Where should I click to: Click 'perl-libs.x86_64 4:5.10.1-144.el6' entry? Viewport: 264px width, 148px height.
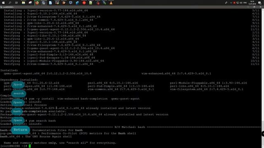click(199, 86)
